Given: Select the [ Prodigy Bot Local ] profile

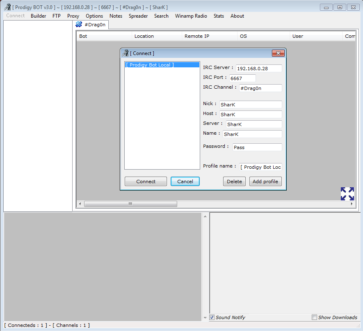Looking at the screenshot, I should pyautogui.click(x=150, y=65).
